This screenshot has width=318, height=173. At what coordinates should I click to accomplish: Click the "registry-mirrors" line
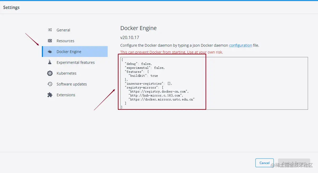[144, 88]
